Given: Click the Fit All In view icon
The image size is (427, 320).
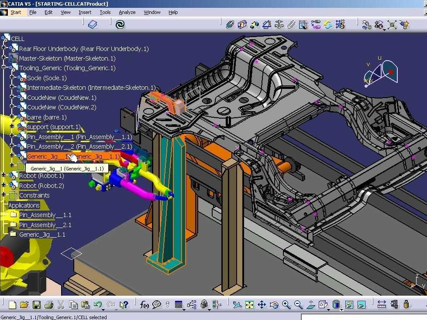Looking at the screenshot, I should tap(250, 305).
